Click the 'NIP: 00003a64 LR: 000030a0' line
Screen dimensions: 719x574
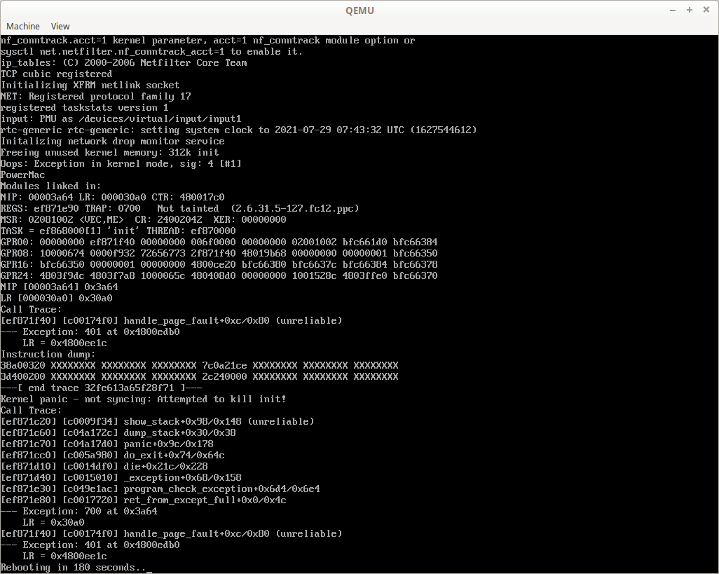112,197
